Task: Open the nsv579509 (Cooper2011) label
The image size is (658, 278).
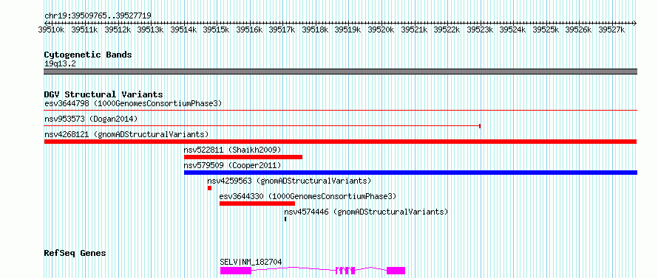Action: click(x=232, y=165)
